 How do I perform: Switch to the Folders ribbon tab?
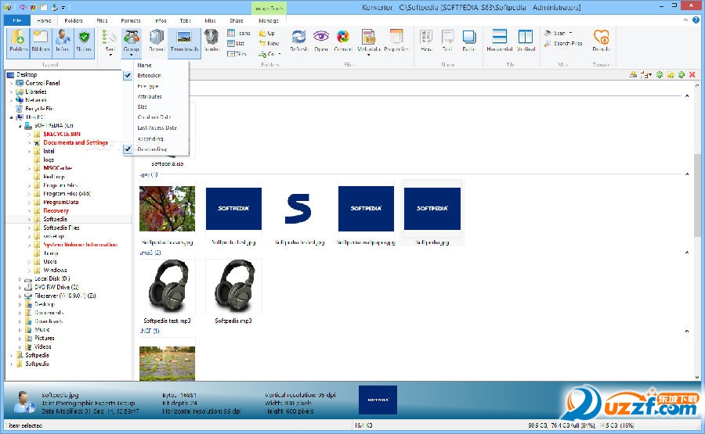74,20
